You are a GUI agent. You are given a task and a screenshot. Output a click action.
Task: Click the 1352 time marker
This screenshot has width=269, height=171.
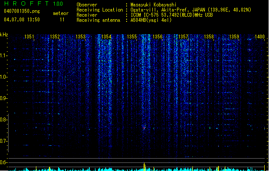coord(55,37)
